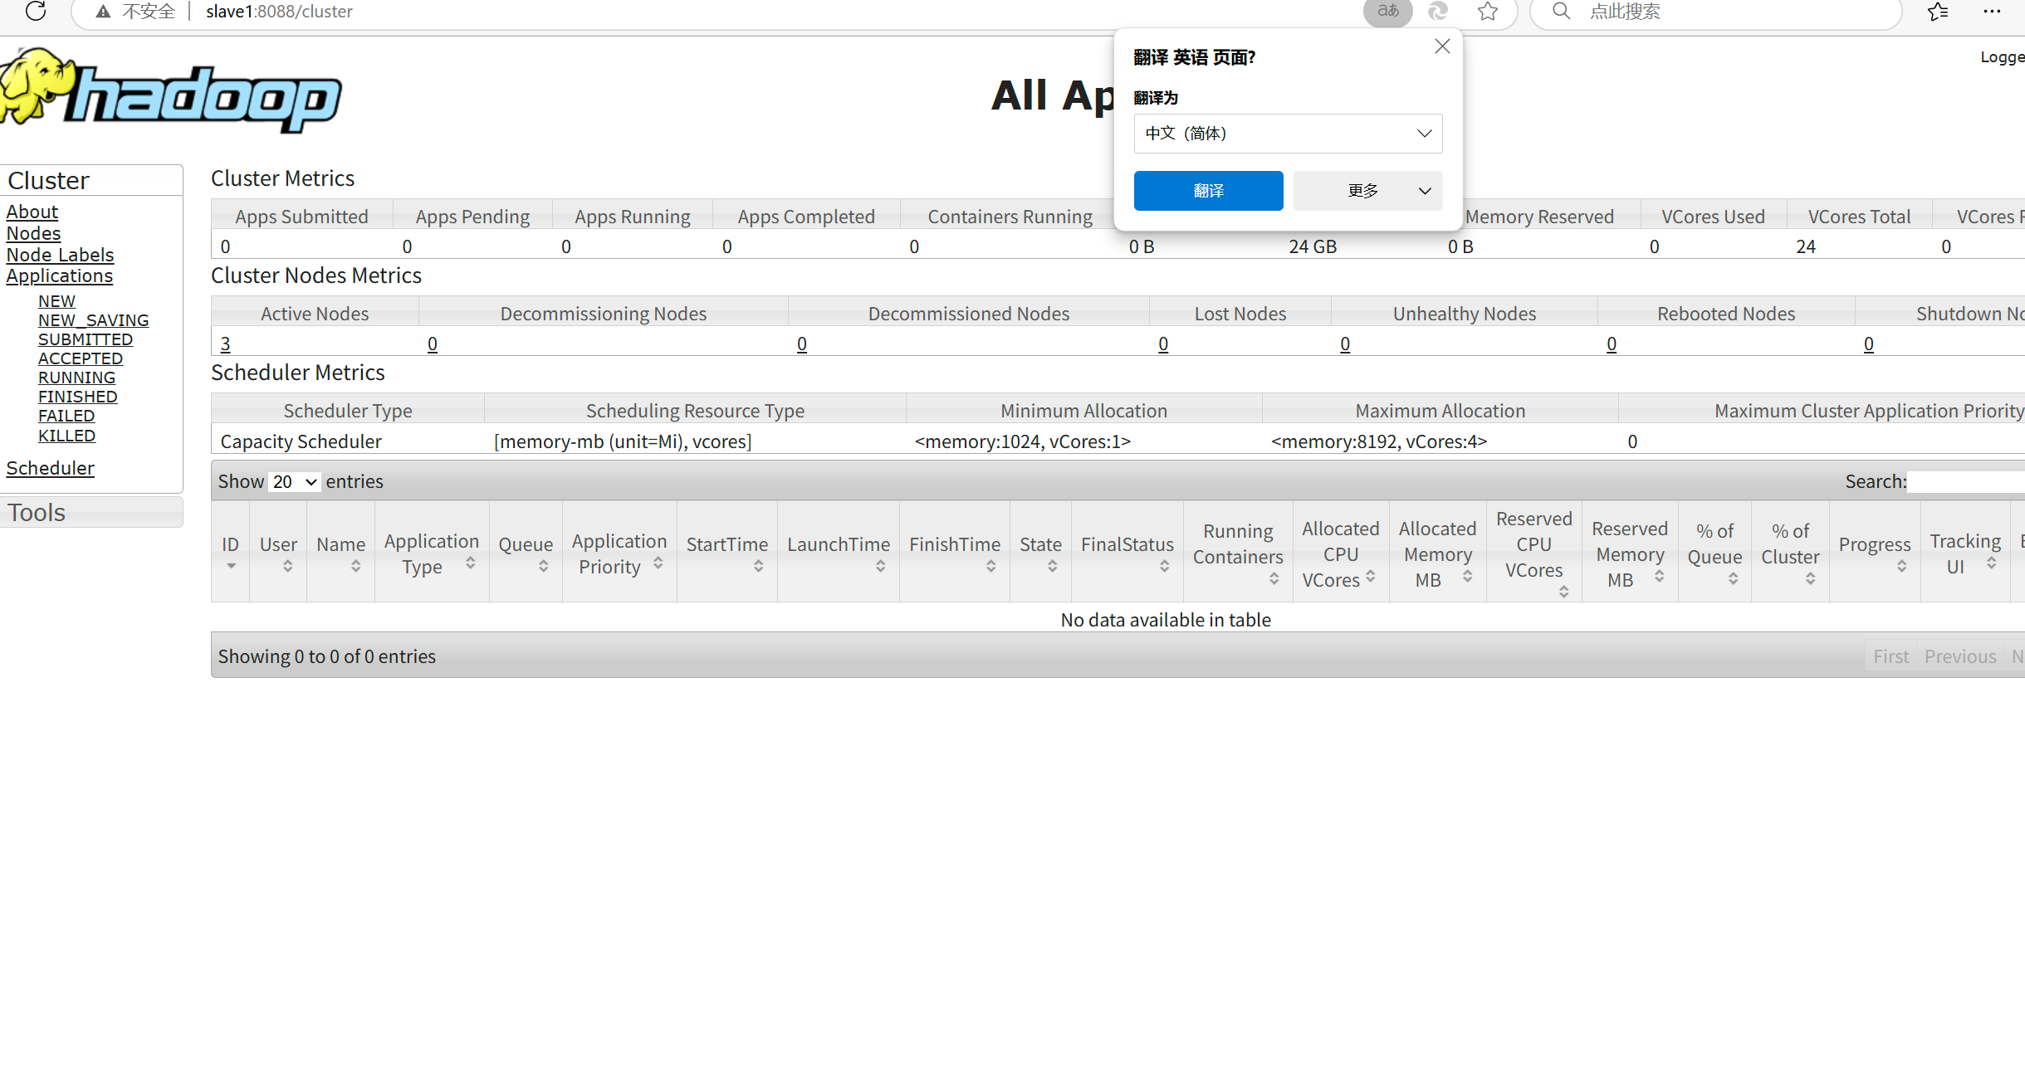Click the Active Nodes count 3
The image size is (2025, 1087).
tap(225, 344)
